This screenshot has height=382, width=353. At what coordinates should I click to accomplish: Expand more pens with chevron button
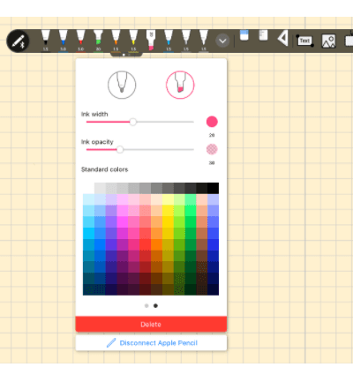pyautogui.click(x=222, y=41)
